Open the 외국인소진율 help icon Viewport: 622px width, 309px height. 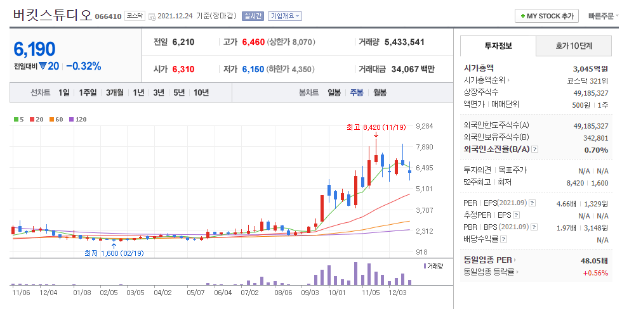pos(534,149)
